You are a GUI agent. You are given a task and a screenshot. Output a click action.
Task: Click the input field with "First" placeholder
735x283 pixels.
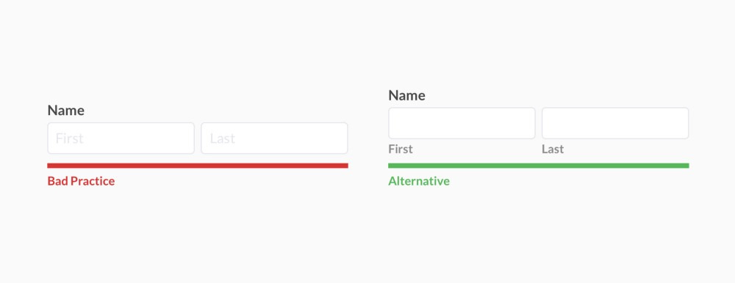click(x=121, y=138)
